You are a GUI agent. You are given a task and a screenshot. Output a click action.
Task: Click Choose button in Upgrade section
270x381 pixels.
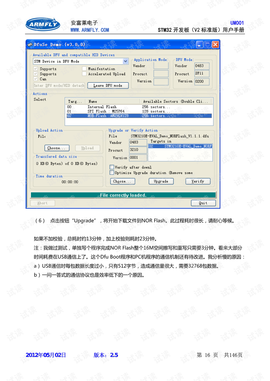tap(122, 181)
